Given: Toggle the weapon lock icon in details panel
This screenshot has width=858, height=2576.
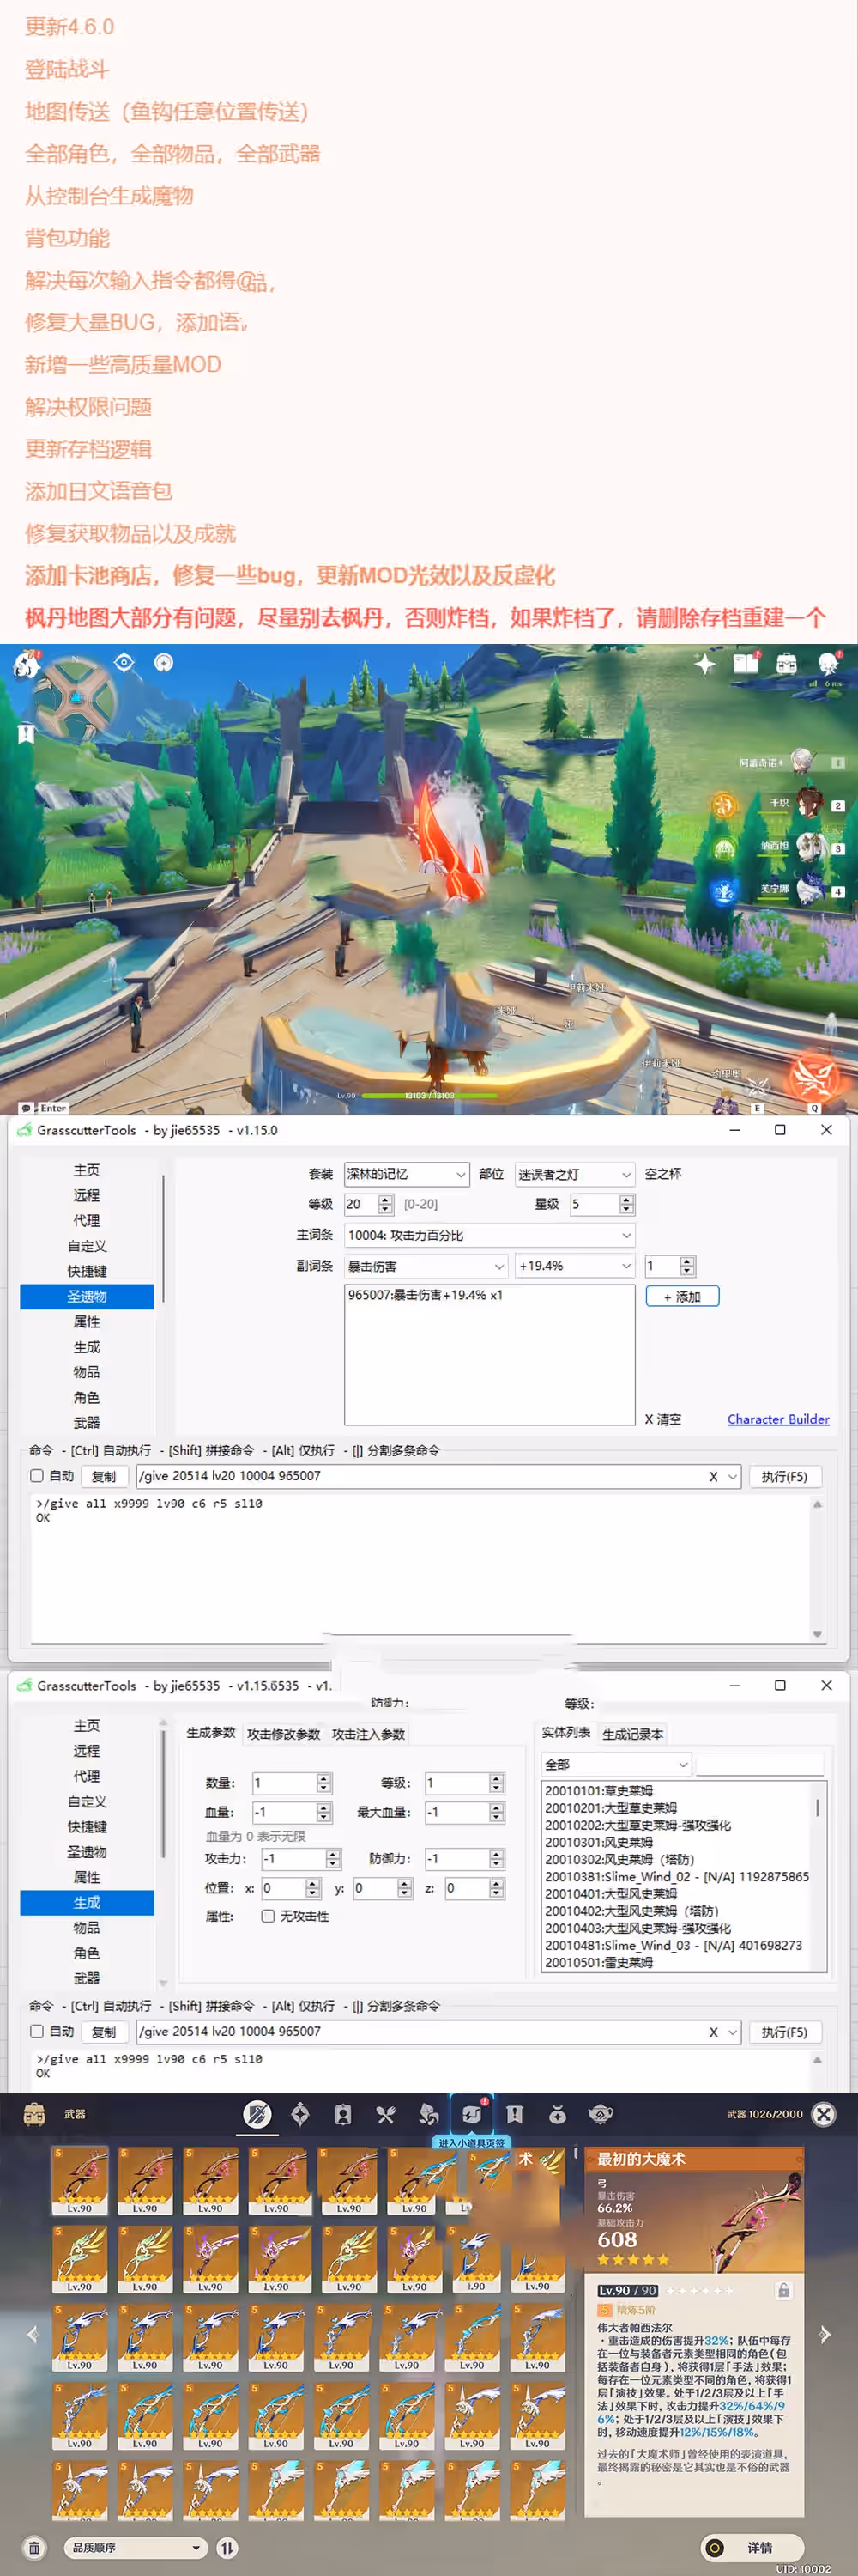Looking at the screenshot, I should pos(784,2290).
